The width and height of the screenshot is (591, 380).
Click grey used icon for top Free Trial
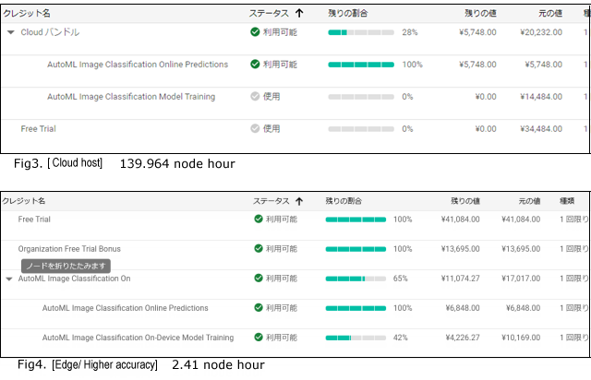point(255,129)
